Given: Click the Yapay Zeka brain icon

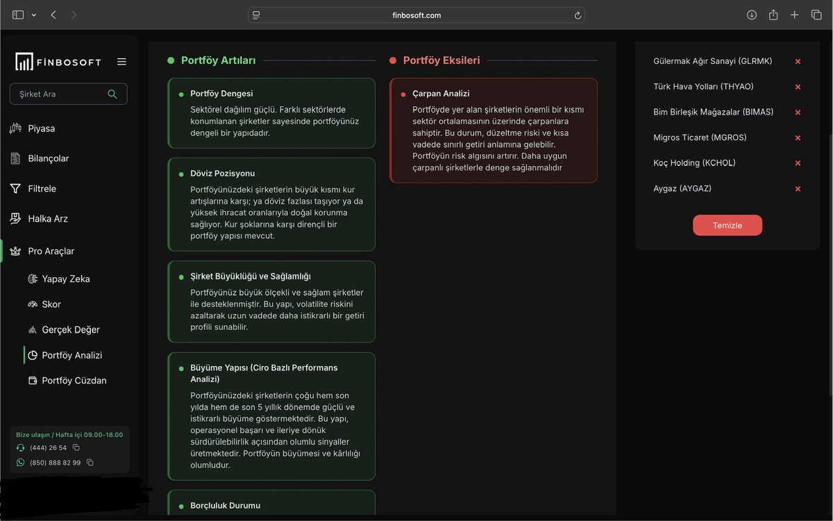Looking at the screenshot, I should point(32,279).
